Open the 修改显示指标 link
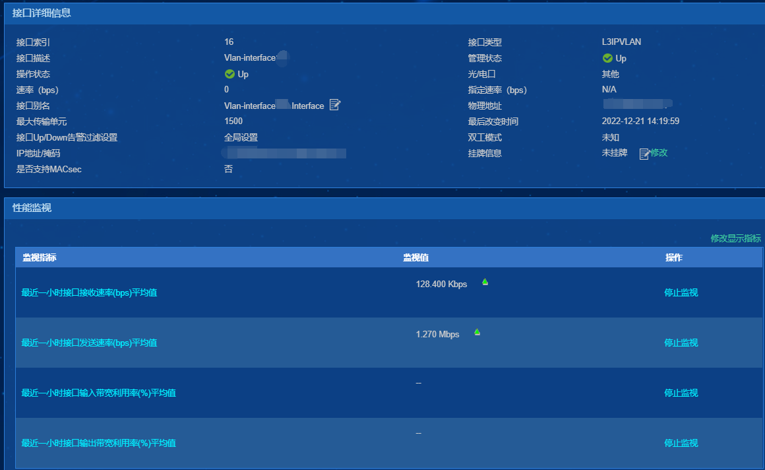The height and width of the screenshot is (470, 765). point(736,238)
